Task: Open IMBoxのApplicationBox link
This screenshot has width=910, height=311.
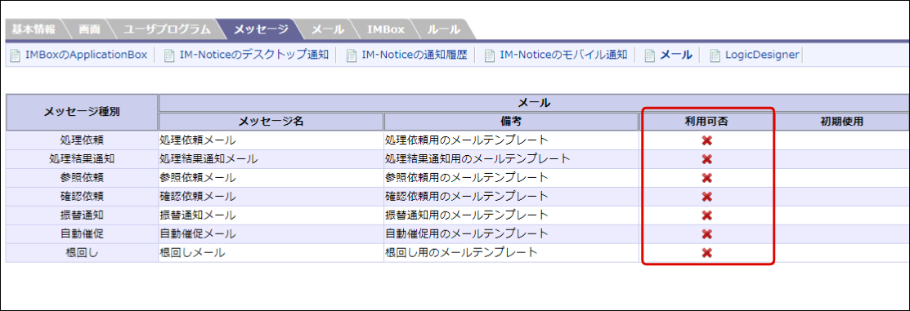Action: 86,55
